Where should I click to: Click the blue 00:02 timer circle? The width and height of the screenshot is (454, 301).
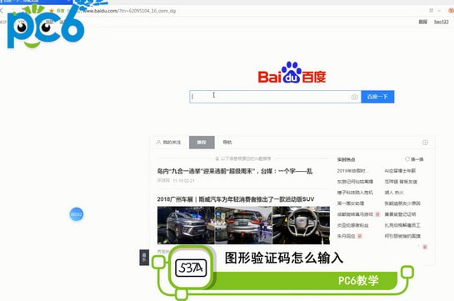[77, 214]
